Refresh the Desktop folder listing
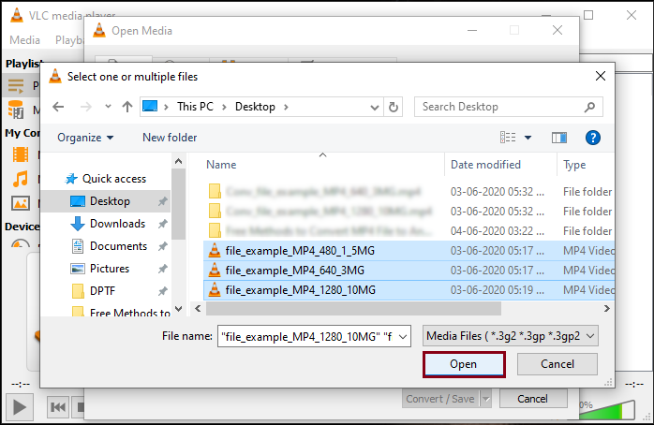This screenshot has width=654, height=425. click(x=393, y=107)
